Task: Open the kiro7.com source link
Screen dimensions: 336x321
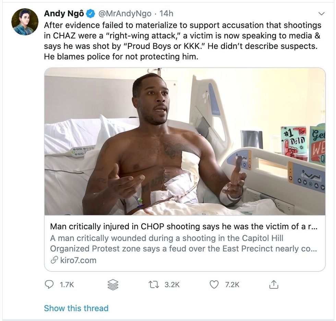Action: [x=78, y=260]
